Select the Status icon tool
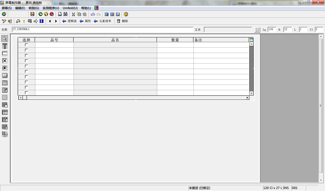 pyautogui.click(x=5, y=134)
